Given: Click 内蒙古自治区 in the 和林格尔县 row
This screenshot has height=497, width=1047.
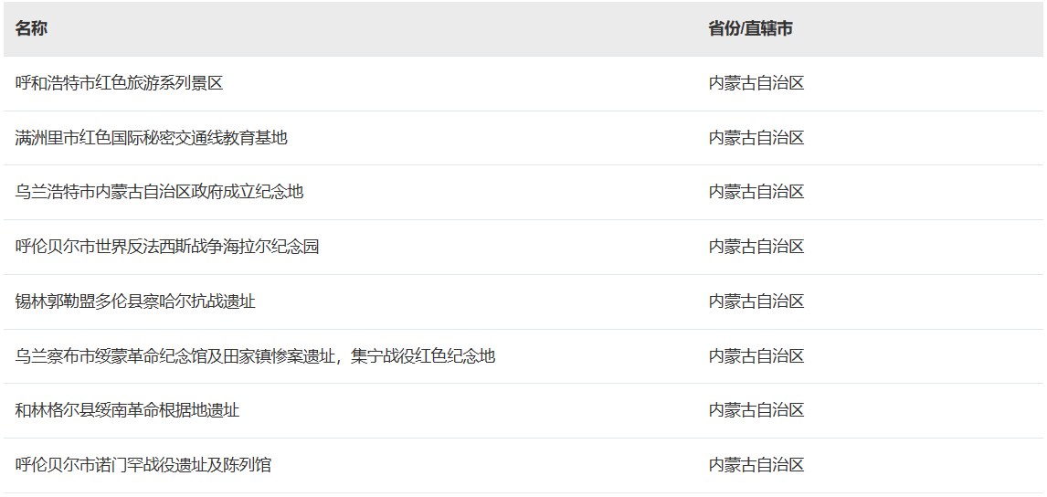Looking at the screenshot, I should click(x=756, y=409).
